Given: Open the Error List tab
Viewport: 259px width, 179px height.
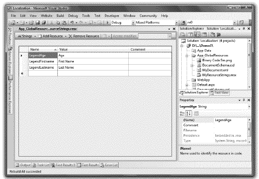Looking at the screenshot, I should tap(109, 165).
